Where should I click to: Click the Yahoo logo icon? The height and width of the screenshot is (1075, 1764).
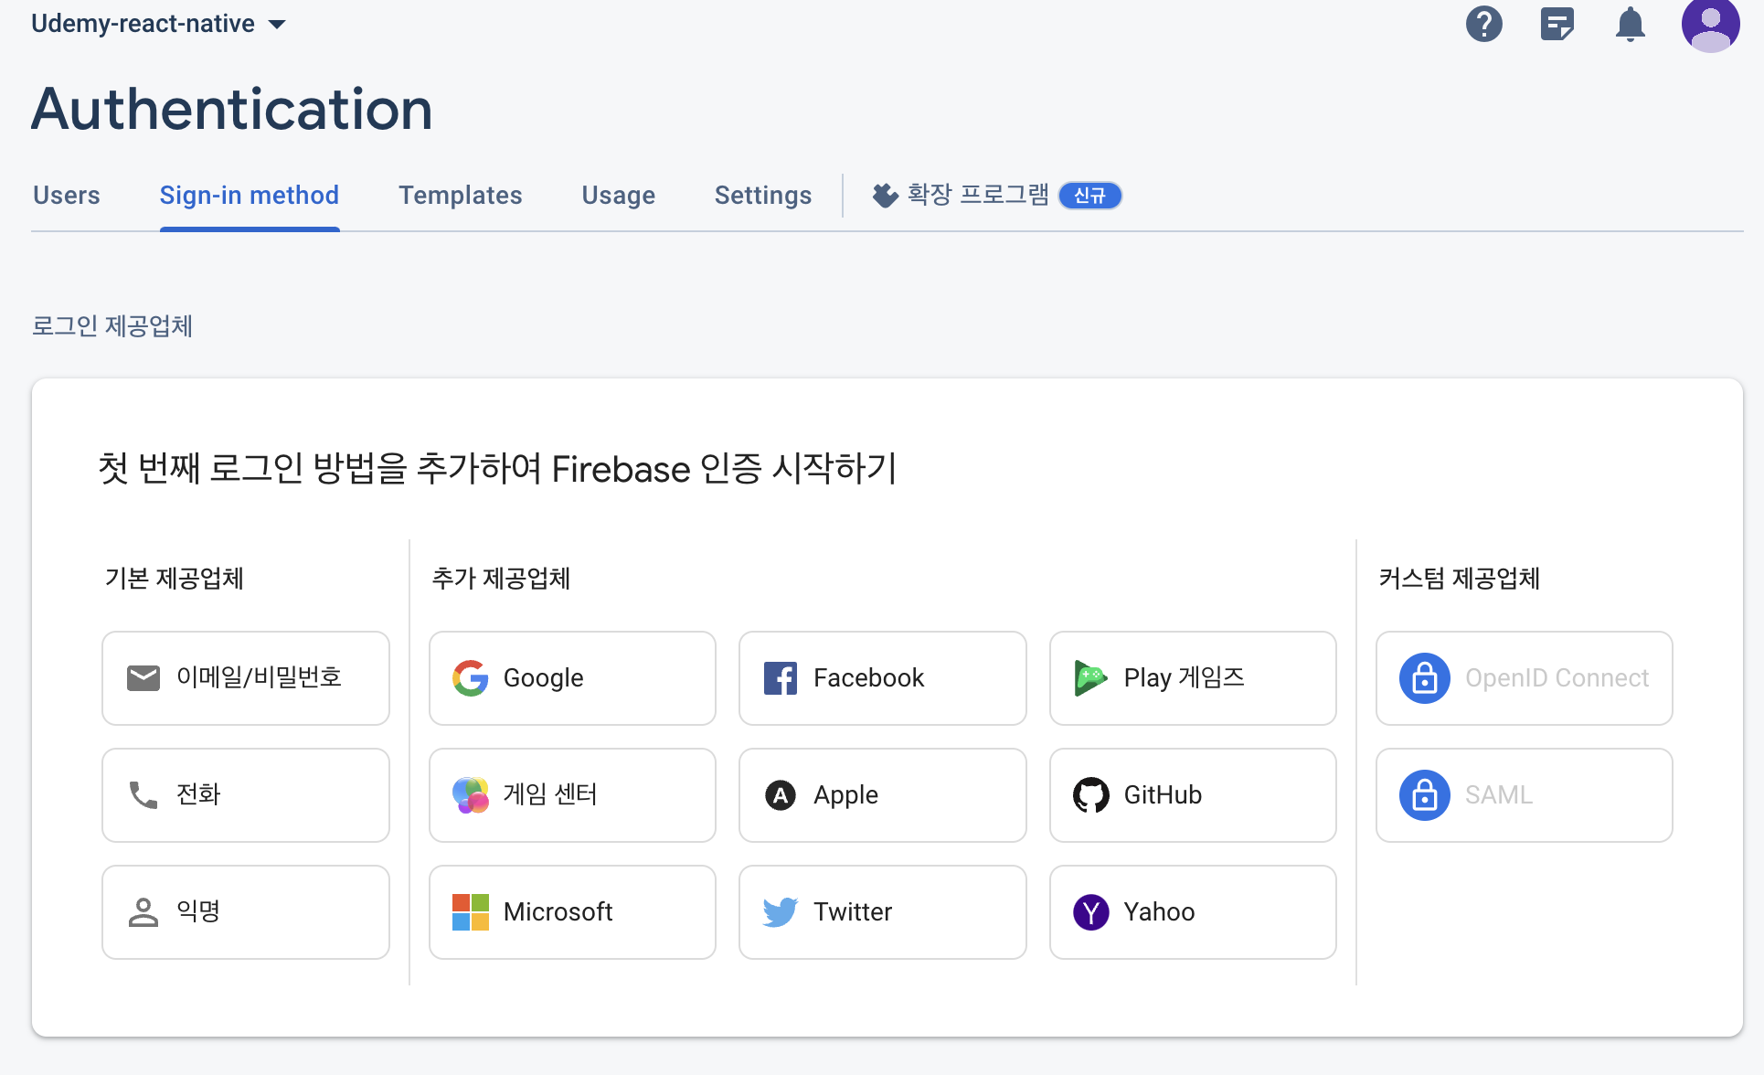(1091, 912)
